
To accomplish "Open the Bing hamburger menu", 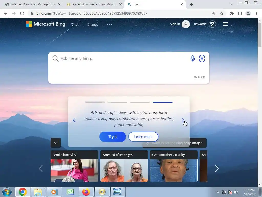I will click(225, 24).
